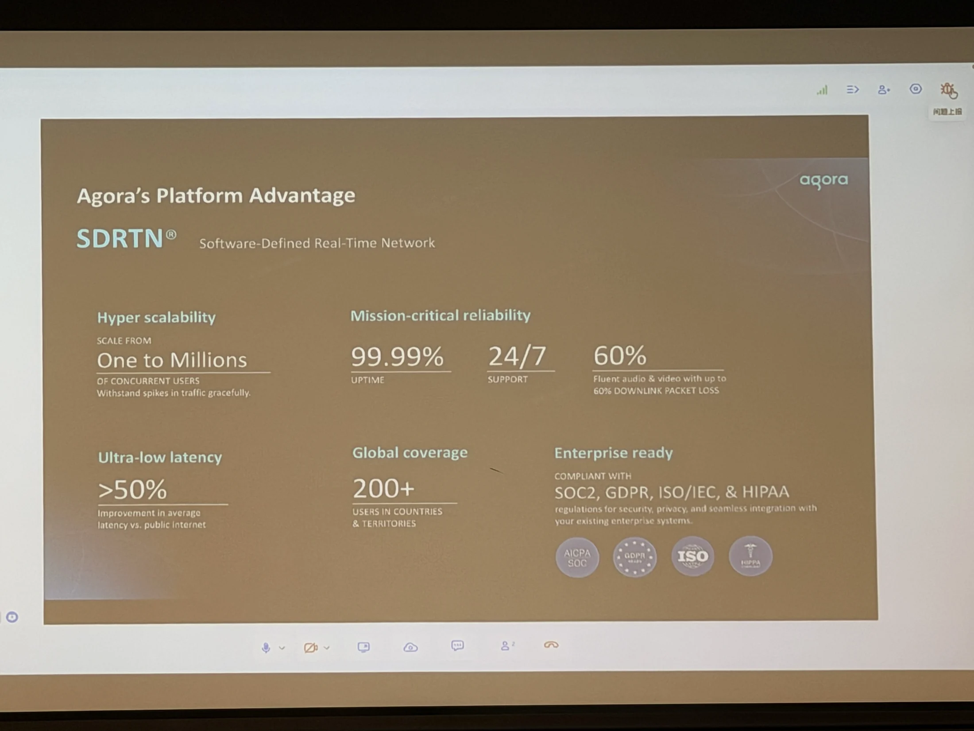Viewport: 974px width, 731px height.
Task: Click the 'Enterprise ready' heading
Action: click(614, 453)
